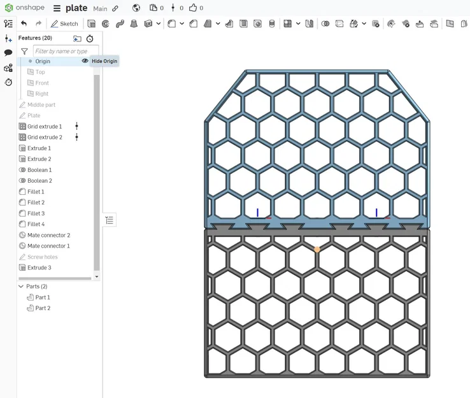This screenshot has height=398, width=470.
Task: Select the Revolve tool
Action: click(x=106, y=24)
